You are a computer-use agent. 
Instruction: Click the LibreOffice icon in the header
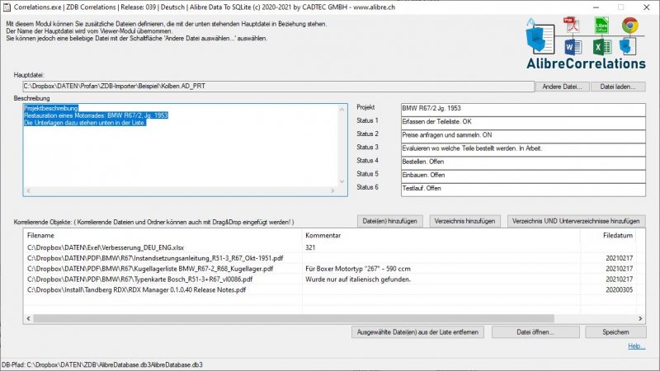601,24
